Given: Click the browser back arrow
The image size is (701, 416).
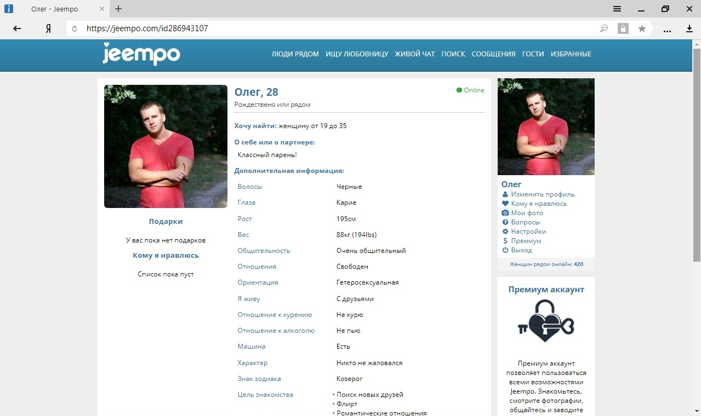Looking at the screenshot, I should click(x=17, y=28).
